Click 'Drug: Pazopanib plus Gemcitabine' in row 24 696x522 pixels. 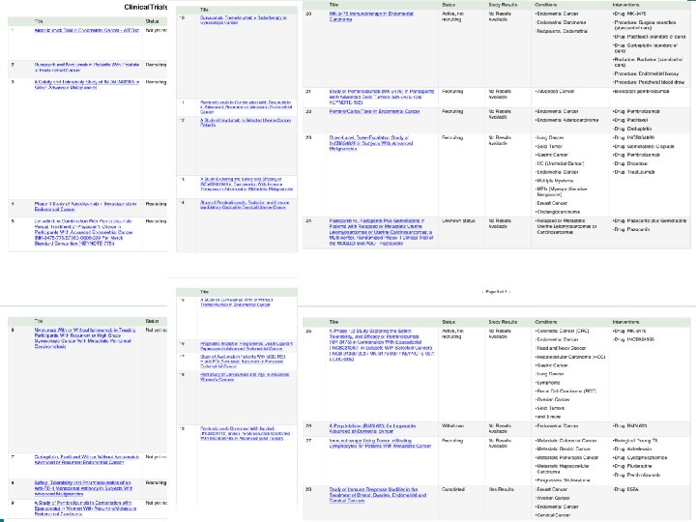coord(650,220)
